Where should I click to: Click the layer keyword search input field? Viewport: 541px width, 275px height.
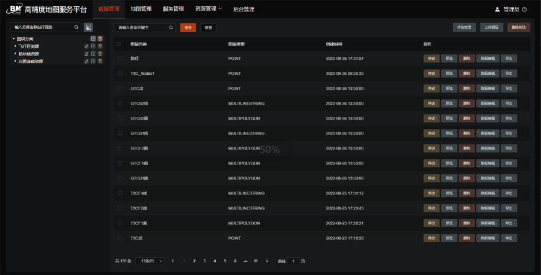pyautogui.click(x=142, y=27)
